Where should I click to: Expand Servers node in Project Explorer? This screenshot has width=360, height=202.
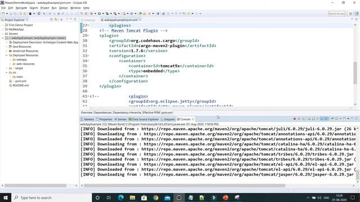click(x=3, y=34)
